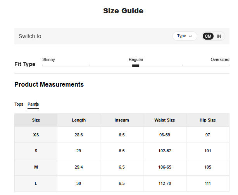This screenshot has height=195, width=238.
Task: Open the Type dropdown
Action: click(185, 36)
